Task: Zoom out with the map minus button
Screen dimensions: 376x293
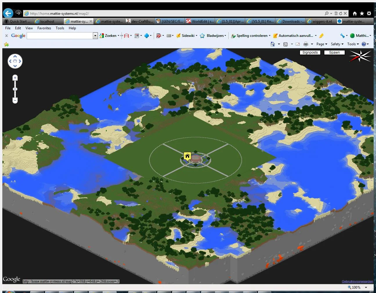Action: point(15,100)
